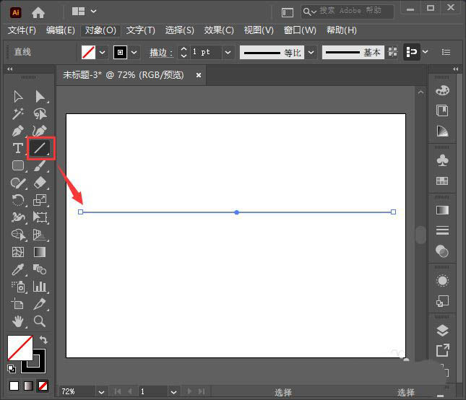The image size is (466, 400).
Task: Select the Rounded Rectangle tool
Action: coord(18,165)
